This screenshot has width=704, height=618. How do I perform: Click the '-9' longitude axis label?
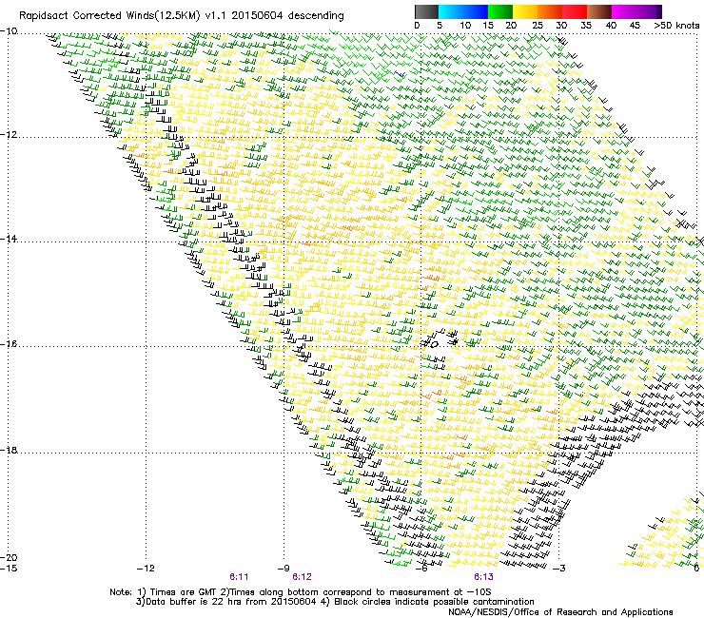tap(284, 569)
